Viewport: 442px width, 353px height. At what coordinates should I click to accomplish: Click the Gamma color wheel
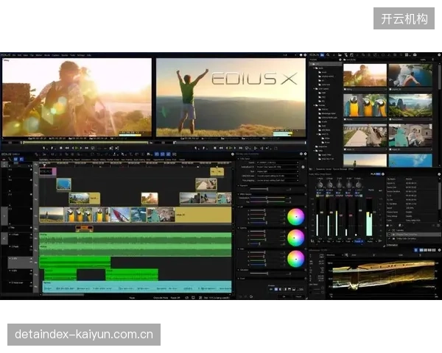(295, 238)
